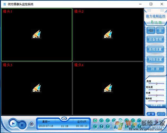Click the 星期一 weekday label
Image resolution: width=167 pixels, height=133 pixels.
pos(46,122)
